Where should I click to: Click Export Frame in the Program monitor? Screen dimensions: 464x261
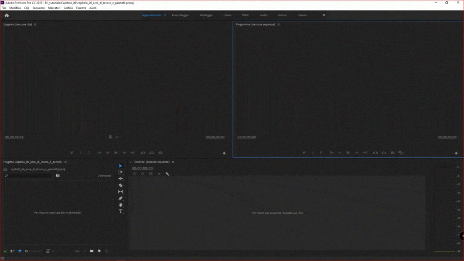[392, 153]
